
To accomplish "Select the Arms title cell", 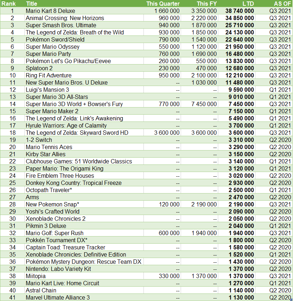I will coord(84,197).
